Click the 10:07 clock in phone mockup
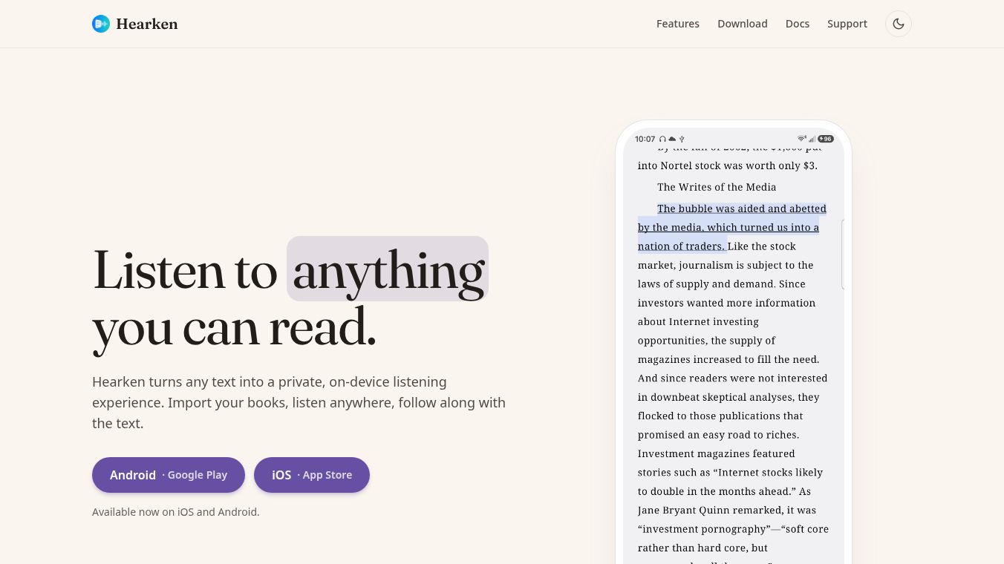 pos(645,139)
